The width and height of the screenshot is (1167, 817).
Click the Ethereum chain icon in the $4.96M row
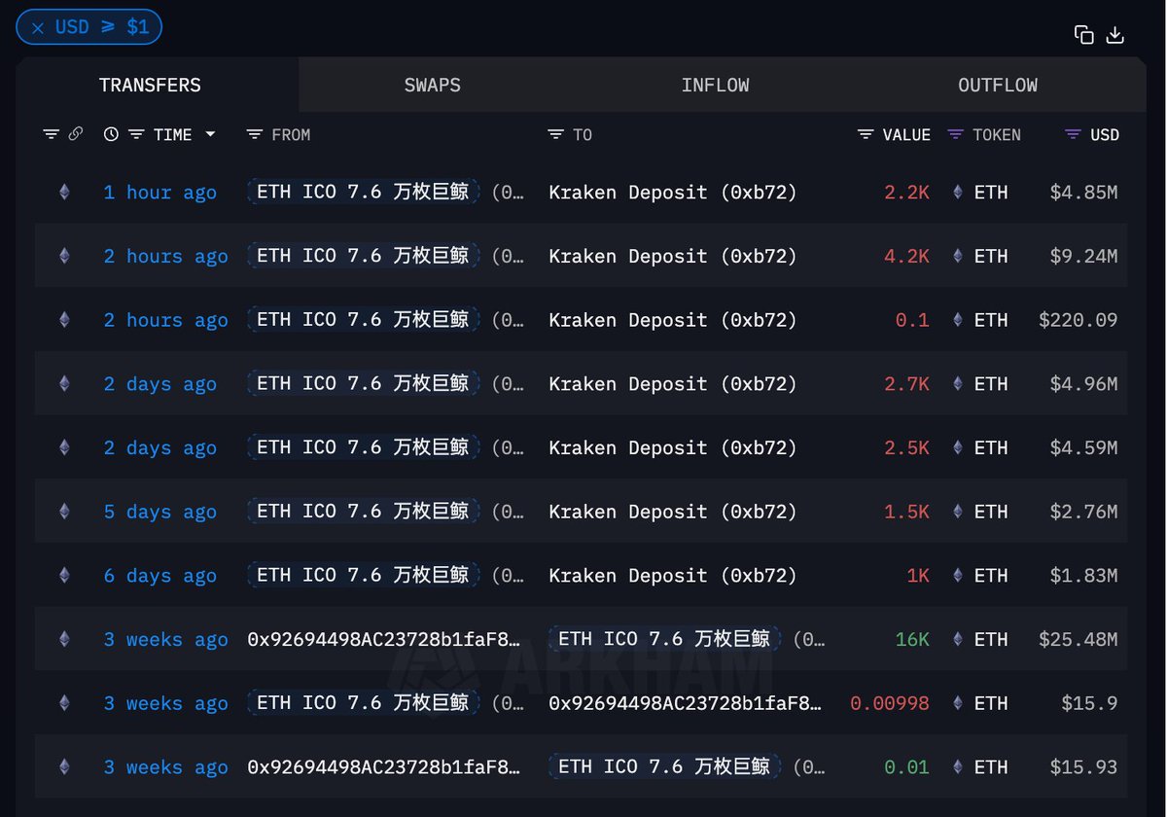[64, 384]
